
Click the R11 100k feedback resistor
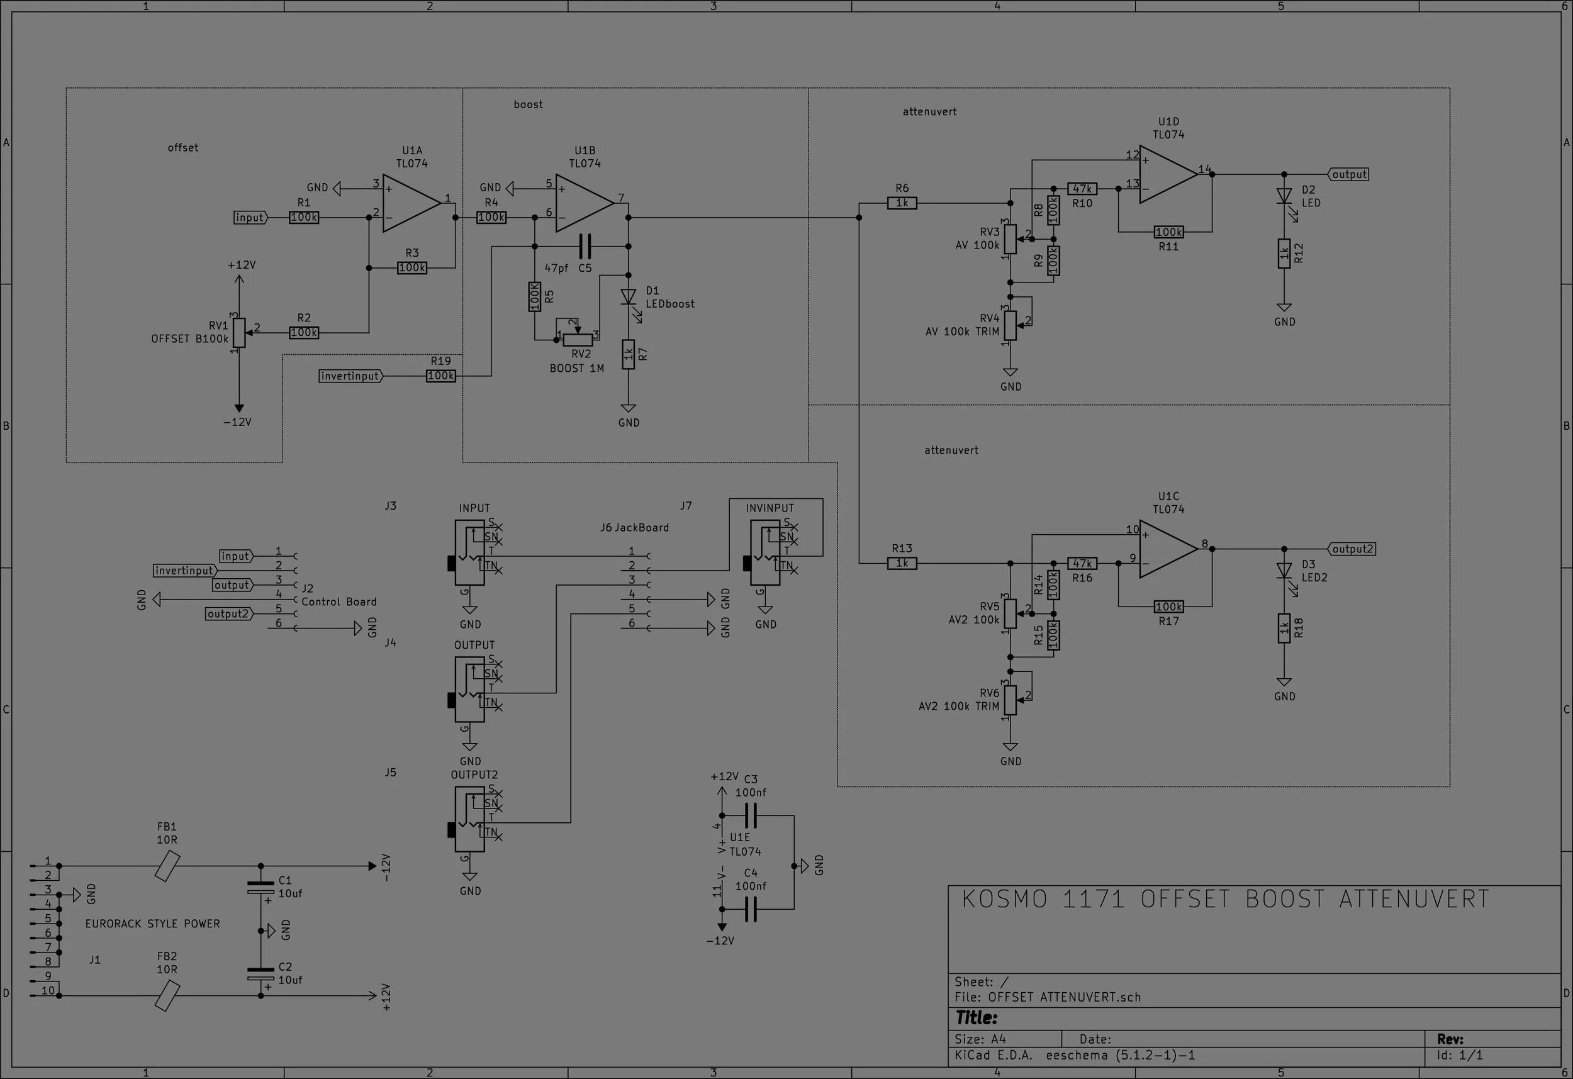(x=1168, y=232)
